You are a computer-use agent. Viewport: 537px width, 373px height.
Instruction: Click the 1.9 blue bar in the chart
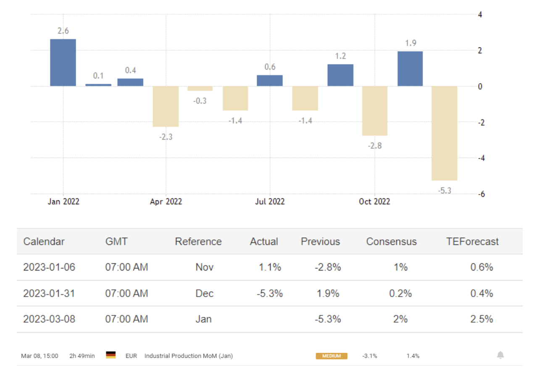[x=410, y=69]
